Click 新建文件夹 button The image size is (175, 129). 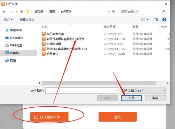[x=27, y=20]
